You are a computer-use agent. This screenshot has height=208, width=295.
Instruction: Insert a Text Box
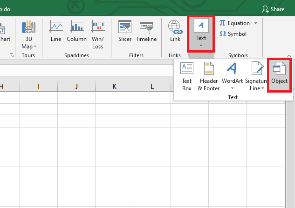click(186, 76)
